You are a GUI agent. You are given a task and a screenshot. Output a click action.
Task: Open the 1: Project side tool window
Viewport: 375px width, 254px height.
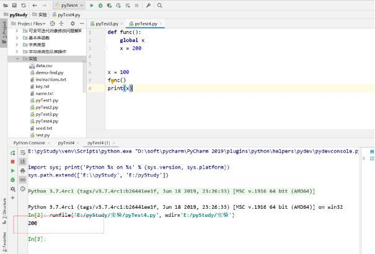(4, 32)
